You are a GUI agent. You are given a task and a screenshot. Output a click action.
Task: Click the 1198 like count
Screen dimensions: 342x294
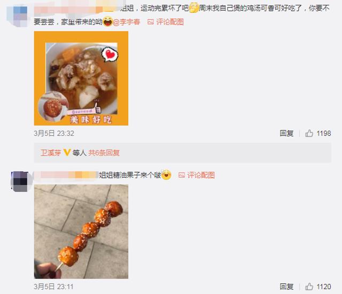pyautogui.click(x=324, y=133)
